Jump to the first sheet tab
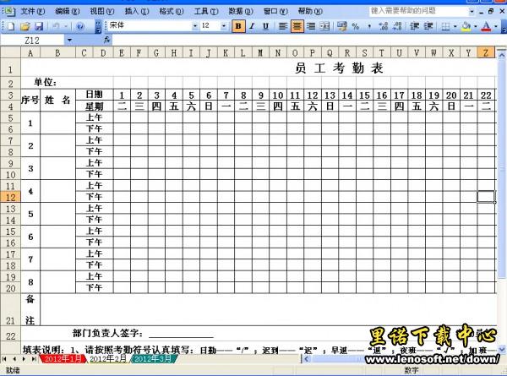Image resolution: width=507 pixels, height=376 pixels. click(x=4, y=359)
